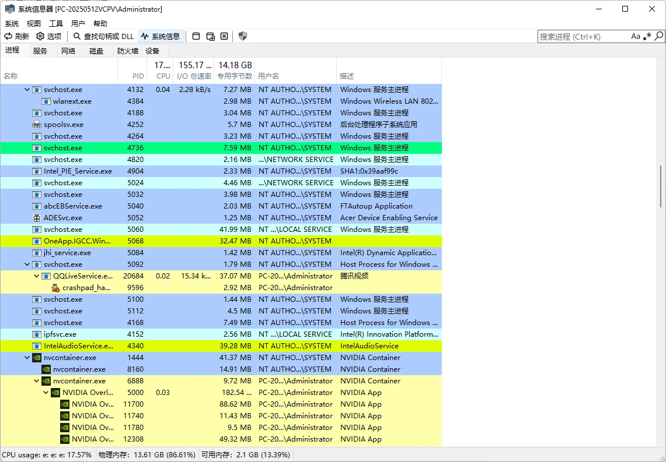666x462 pixels.
Task: Click the wlanext.exe process icon
Action: [x=46, y=101]
